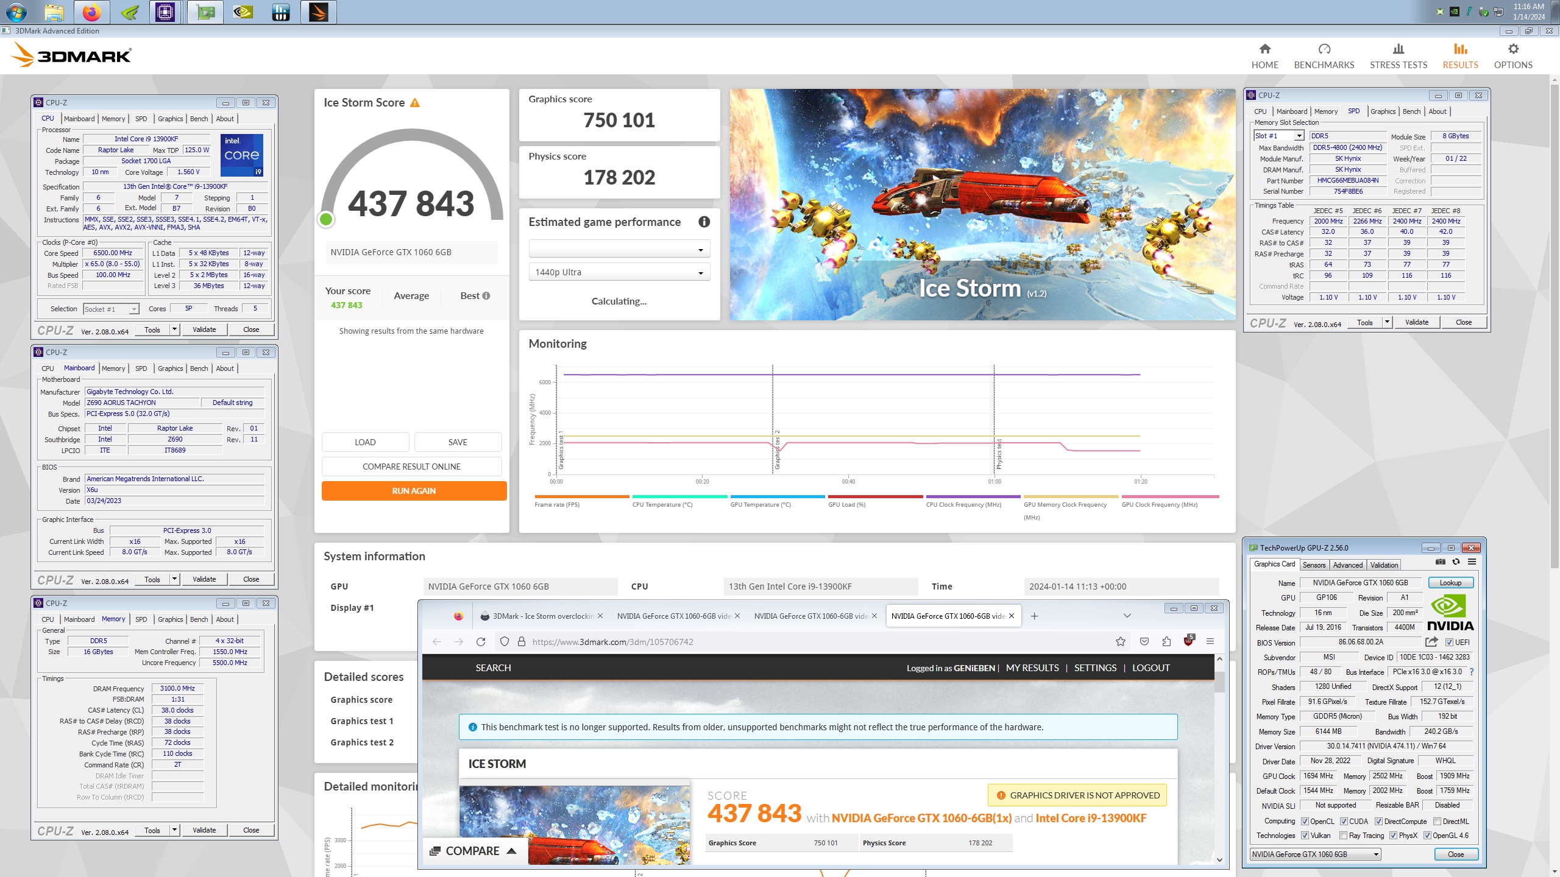
Task: Open the Stress Tests section
Action: point(1398,56)
